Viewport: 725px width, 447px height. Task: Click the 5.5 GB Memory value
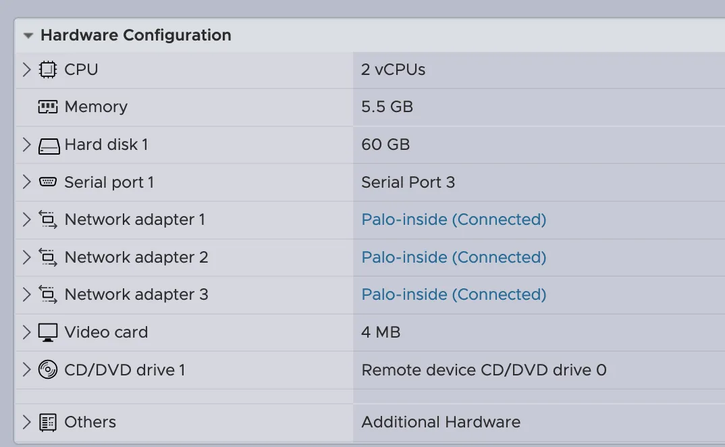pos(387,107)
